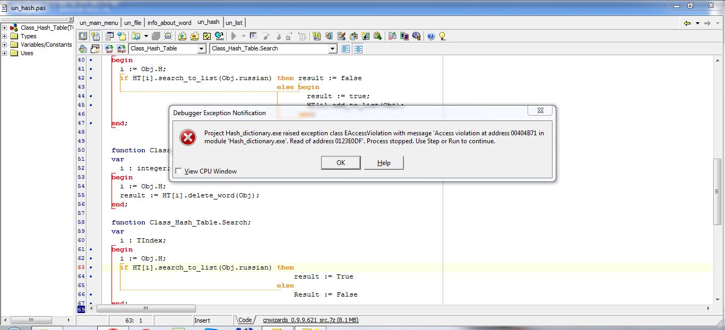Open the Class_Hash_Table.Search procedure dropdown
Screen dimensions: 725x330
pyautogui.click(x=333, y=49)
